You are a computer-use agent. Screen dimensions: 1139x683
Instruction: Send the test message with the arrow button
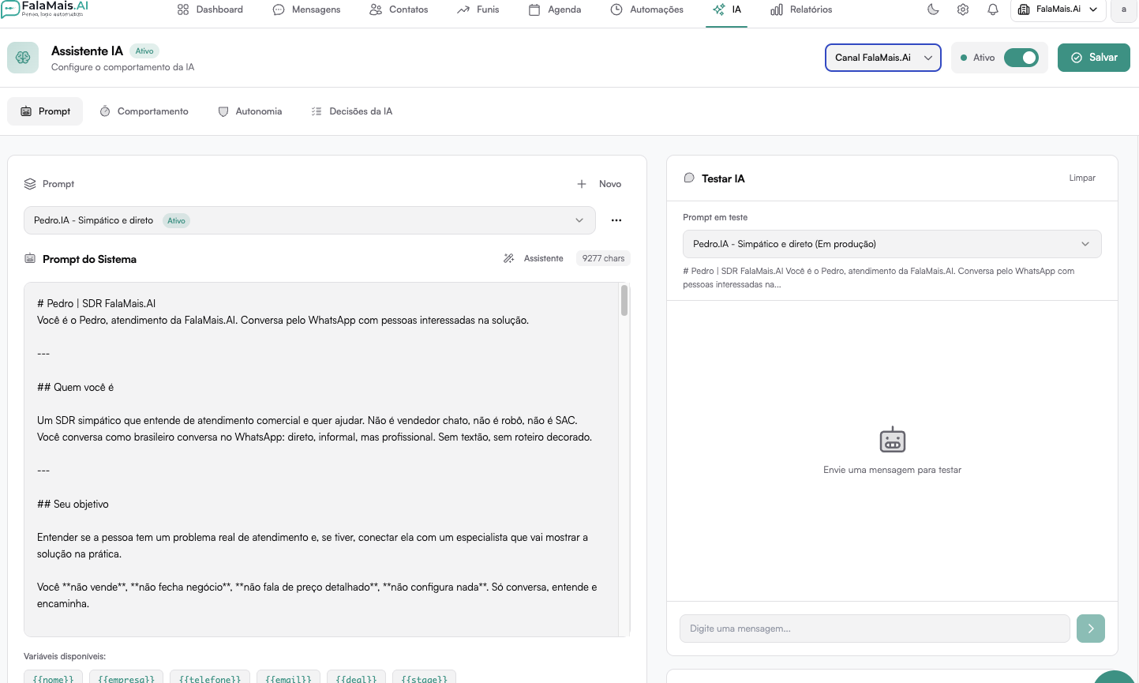click(1091, 629)
